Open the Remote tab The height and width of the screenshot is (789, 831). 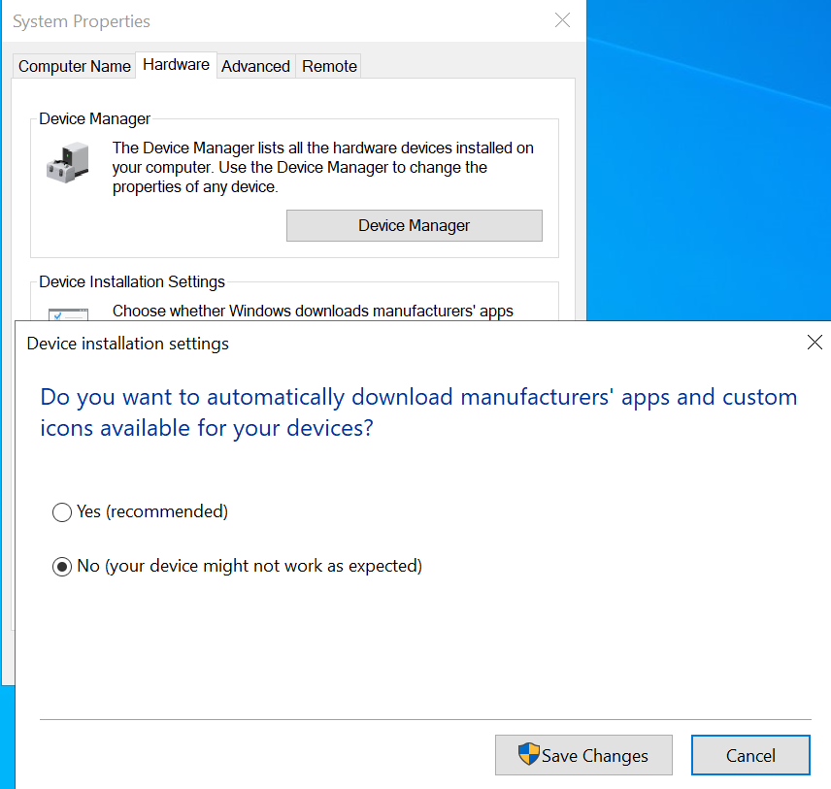[x=329, y=66]
